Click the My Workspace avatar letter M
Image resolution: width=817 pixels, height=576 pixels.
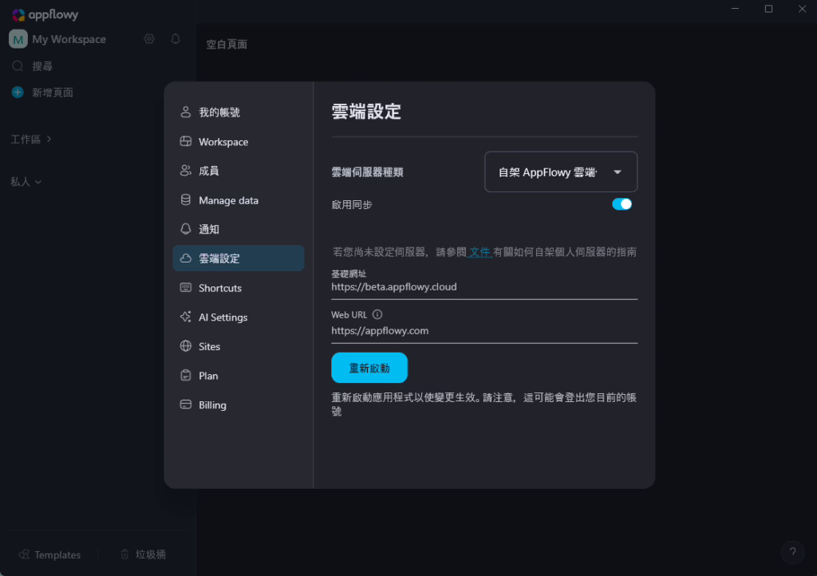18,39
